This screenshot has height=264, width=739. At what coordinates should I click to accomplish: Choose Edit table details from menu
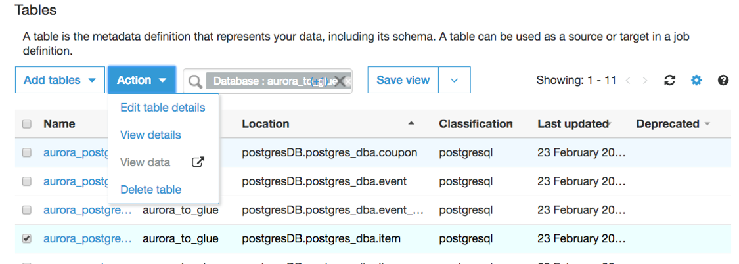[x=162, y=108]
